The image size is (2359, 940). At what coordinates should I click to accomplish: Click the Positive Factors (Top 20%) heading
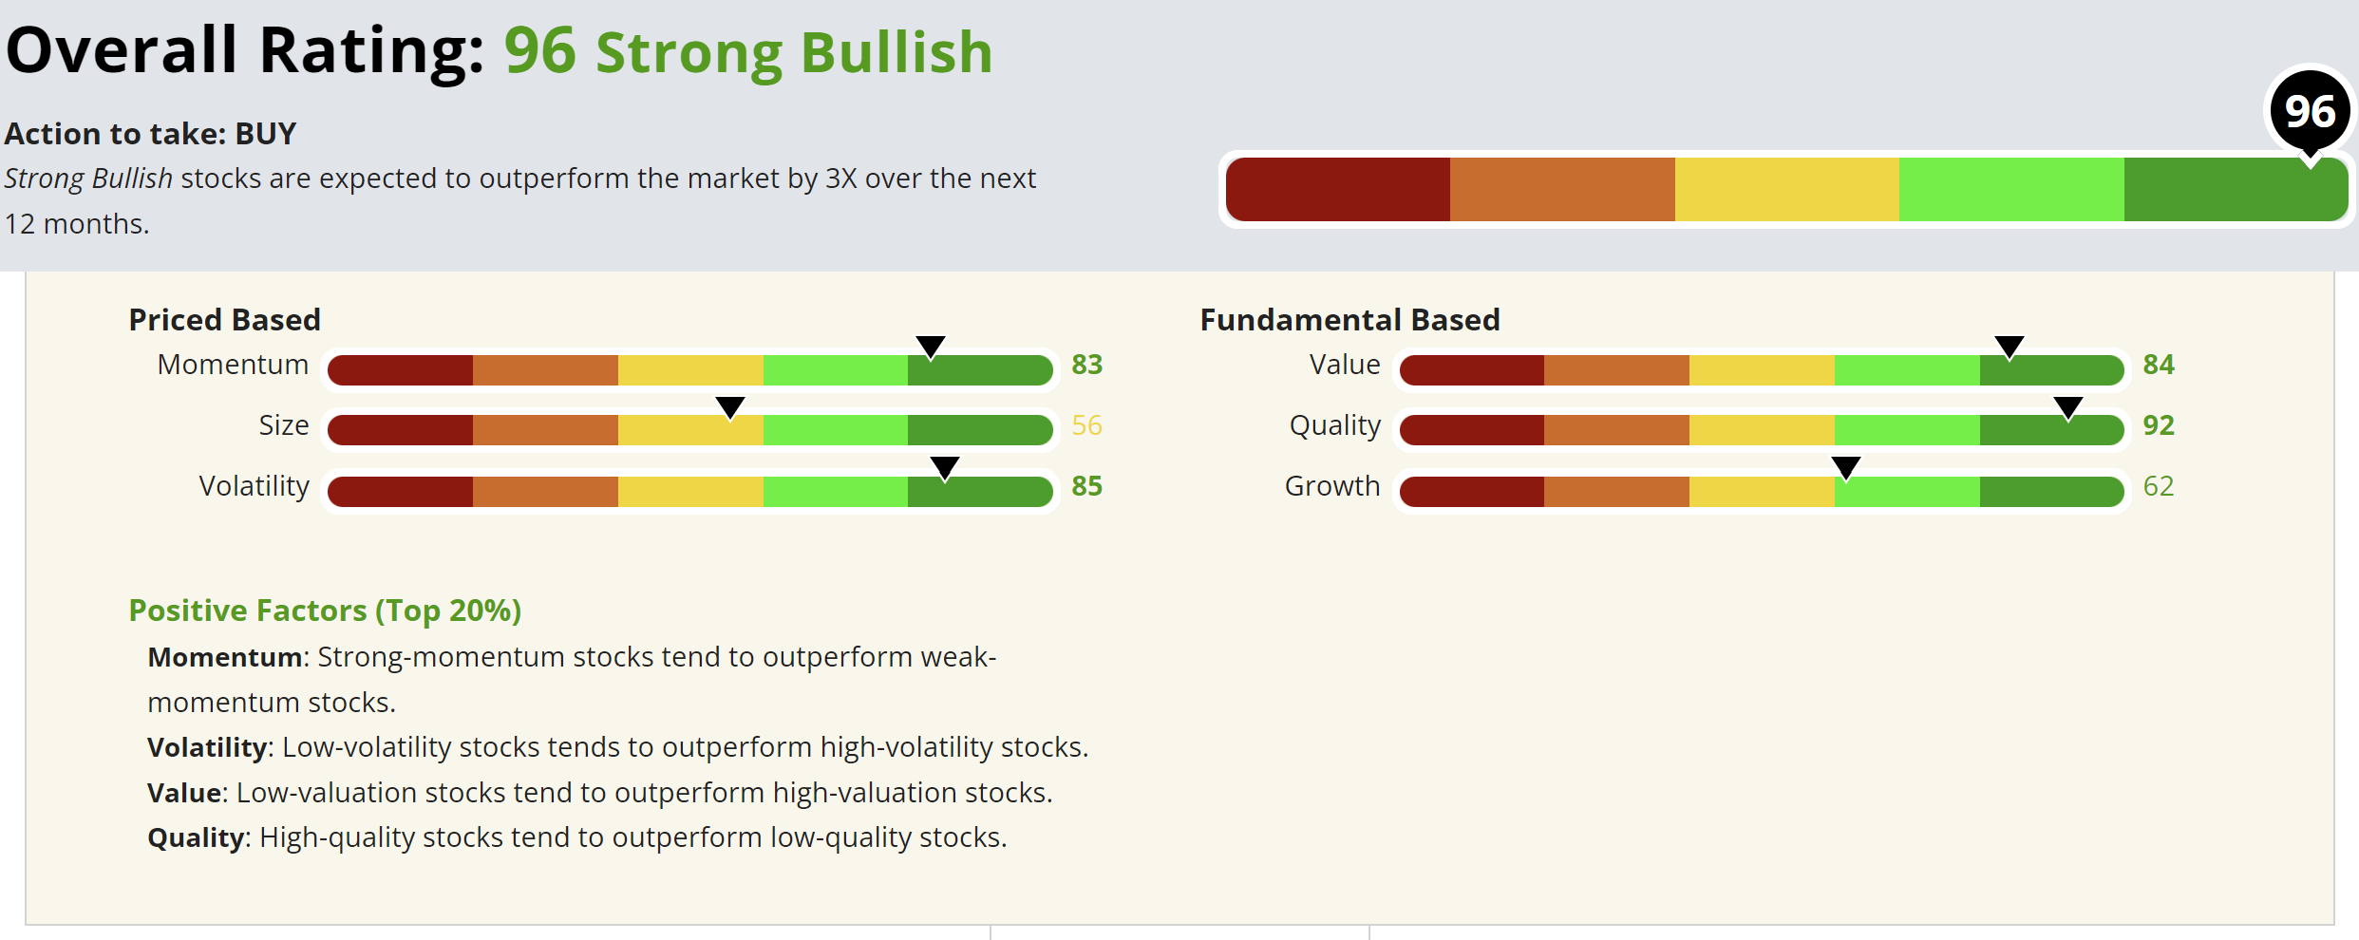tap(325, 611)
